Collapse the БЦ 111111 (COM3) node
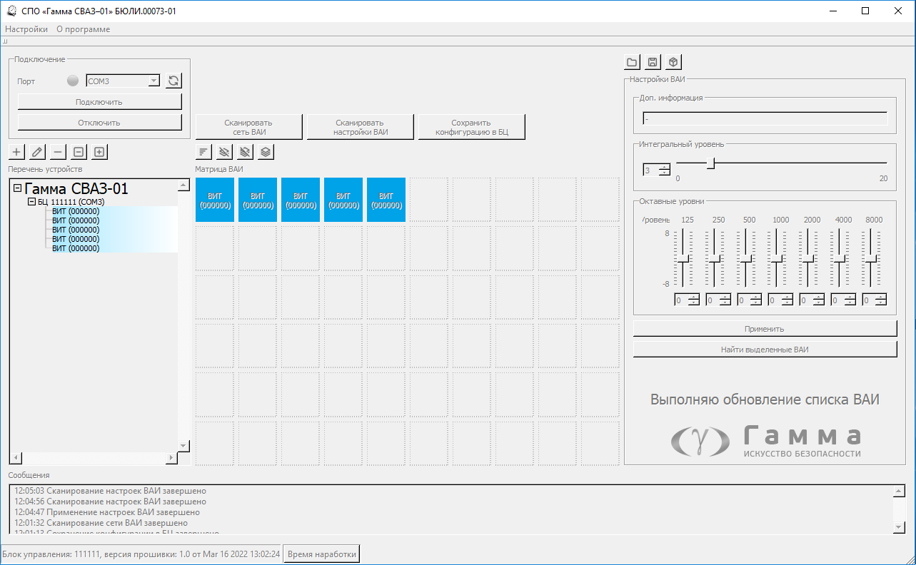This screenshot has width=916, height=565. point(31,202)
